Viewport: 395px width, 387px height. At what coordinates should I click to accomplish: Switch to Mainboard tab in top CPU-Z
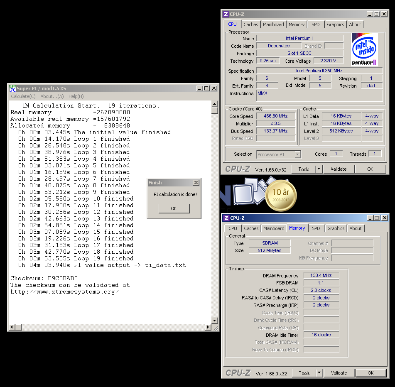point(273,24)
